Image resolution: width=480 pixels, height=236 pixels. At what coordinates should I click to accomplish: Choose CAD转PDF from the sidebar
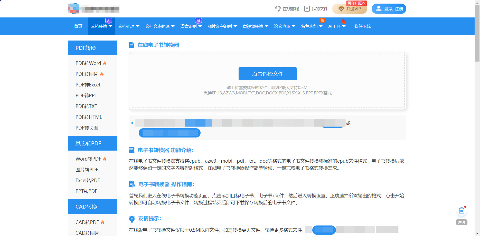tap(87, 222)
